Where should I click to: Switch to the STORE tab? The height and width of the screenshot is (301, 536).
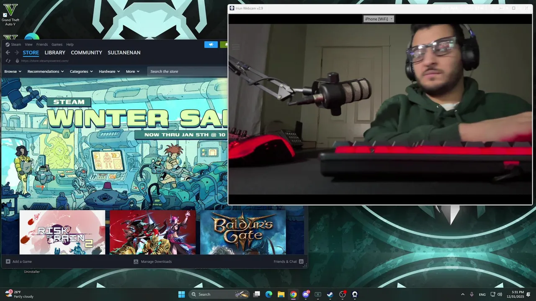(x=31, y=53)
